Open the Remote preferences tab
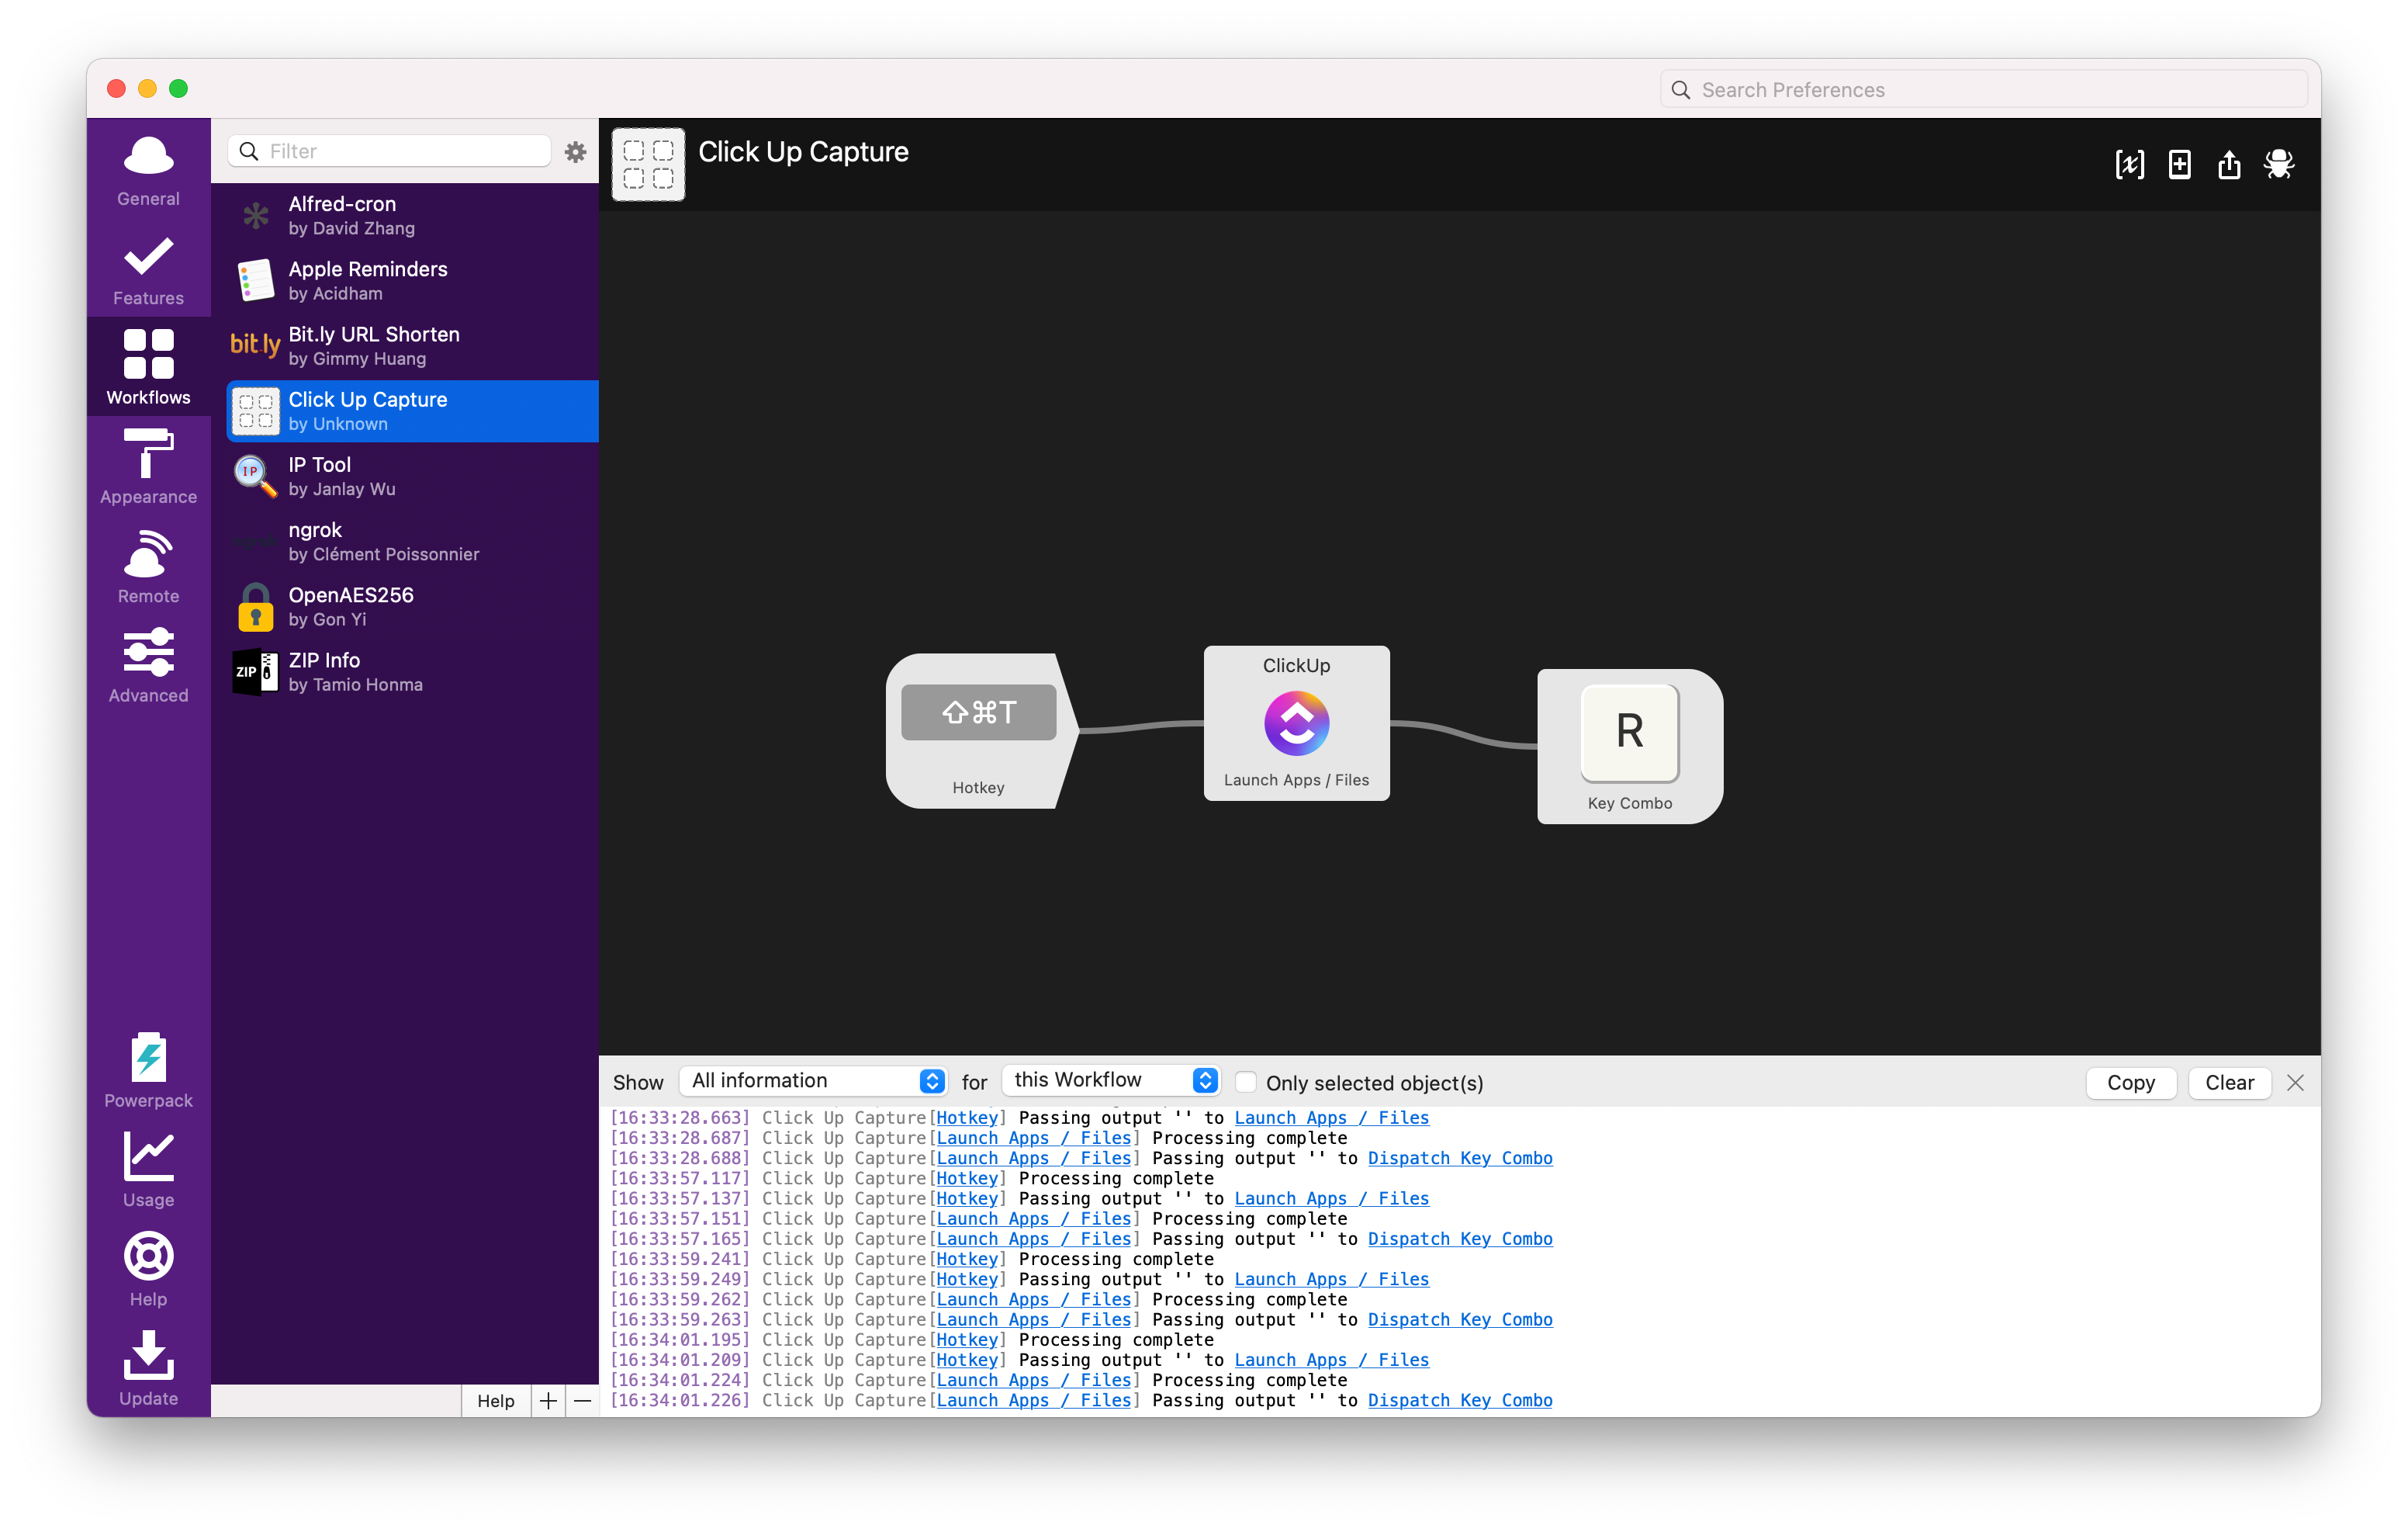The image size is (2408, 1532). pyautogui.click(x=148, y=567)
